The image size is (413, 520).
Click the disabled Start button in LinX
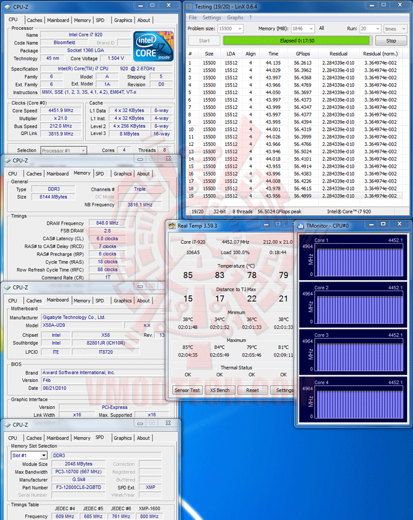(x=204, y=40)
